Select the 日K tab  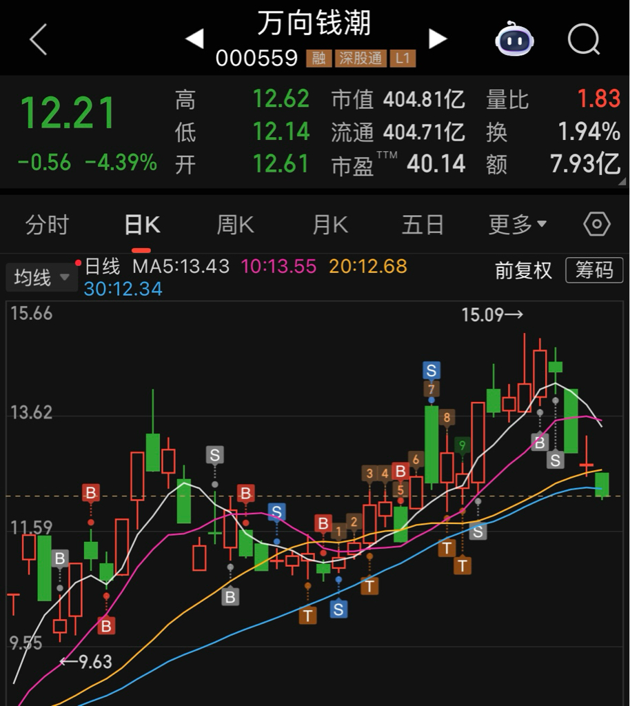tap(142, 225)
